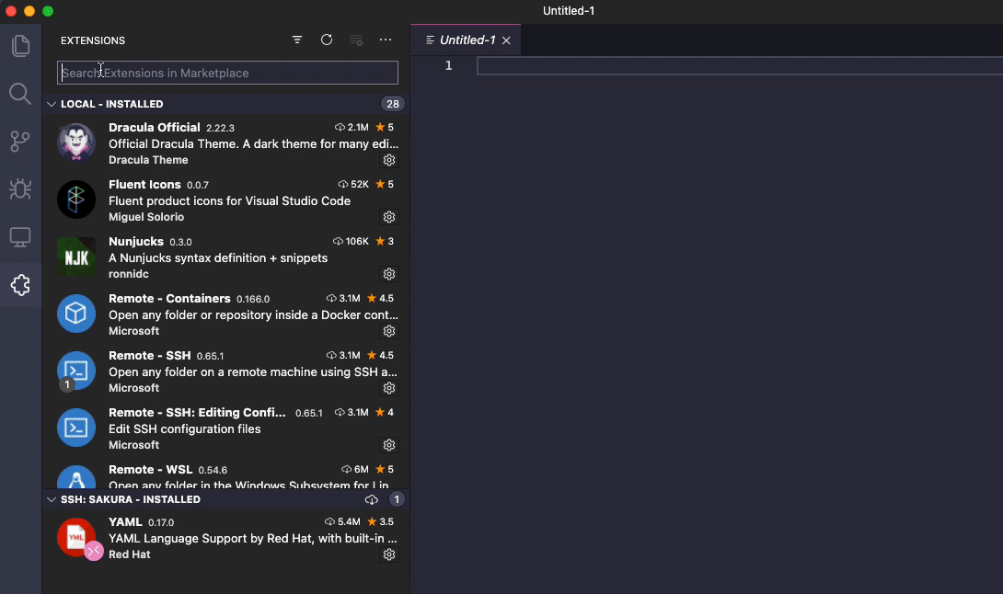Close the Untitled-1 tab

click(505, 40)
